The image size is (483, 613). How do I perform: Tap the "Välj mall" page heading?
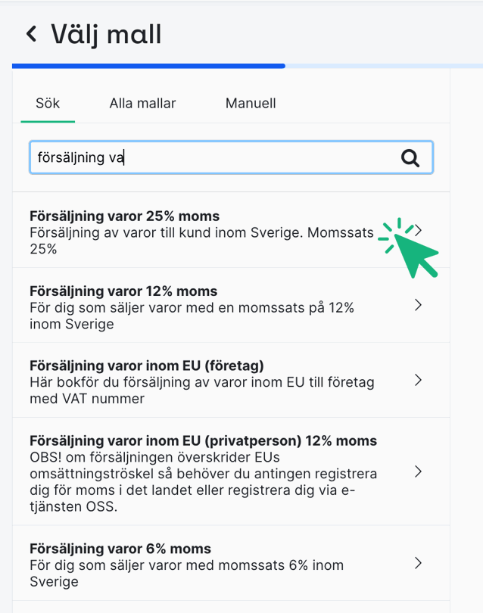tap(106, 34)
